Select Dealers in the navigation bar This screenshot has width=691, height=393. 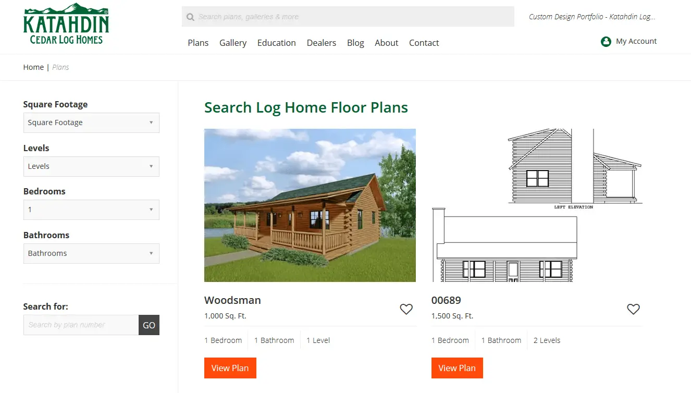tap(322, 43)
